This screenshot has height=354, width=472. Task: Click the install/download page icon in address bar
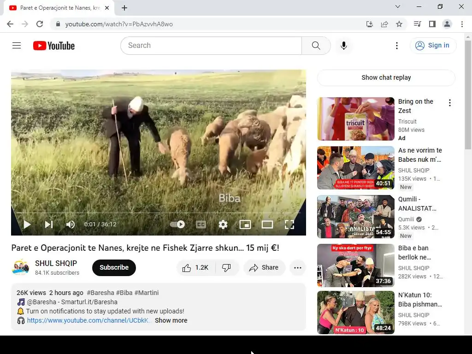point(370,24)
